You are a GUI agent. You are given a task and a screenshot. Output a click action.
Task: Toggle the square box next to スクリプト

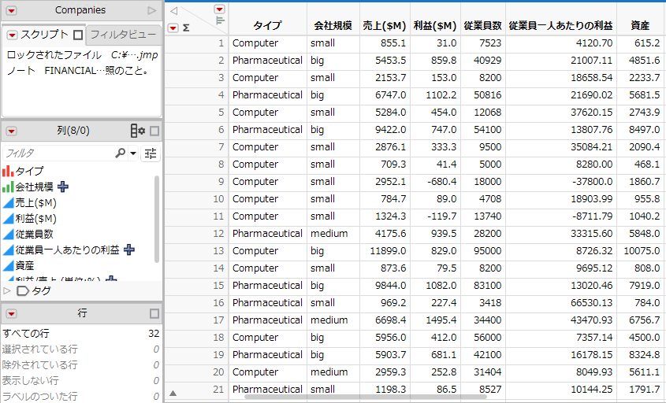pos(78,35)
